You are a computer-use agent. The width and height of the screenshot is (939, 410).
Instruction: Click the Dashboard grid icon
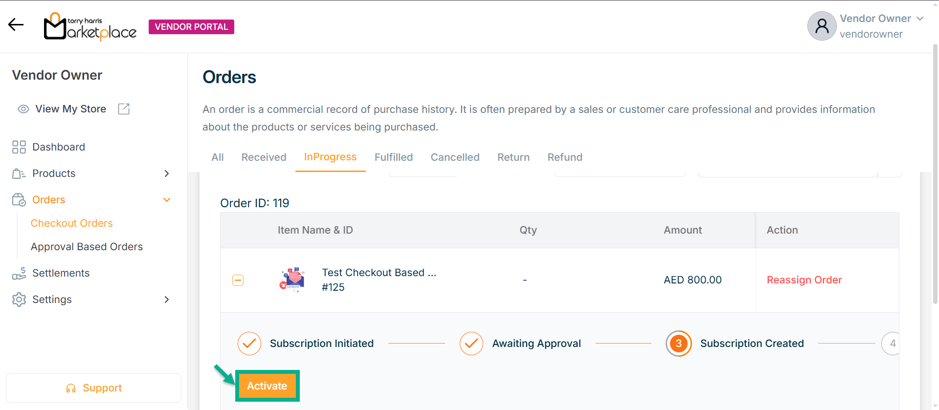click(19, 147)
